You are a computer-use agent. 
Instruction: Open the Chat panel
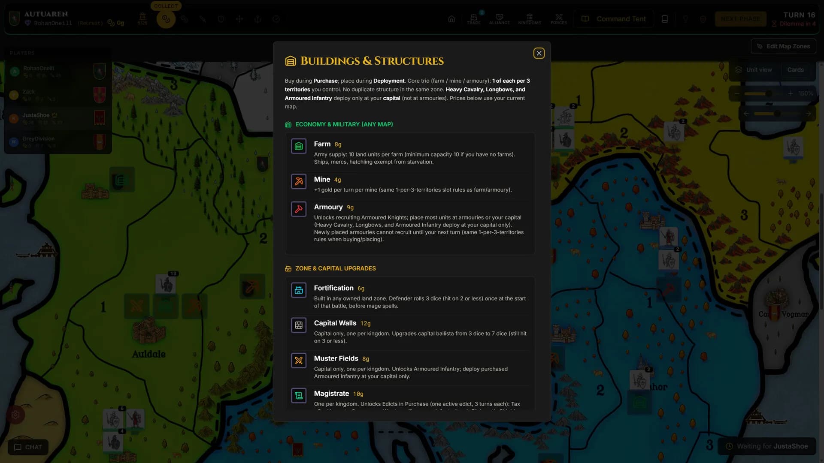(28, 447)
